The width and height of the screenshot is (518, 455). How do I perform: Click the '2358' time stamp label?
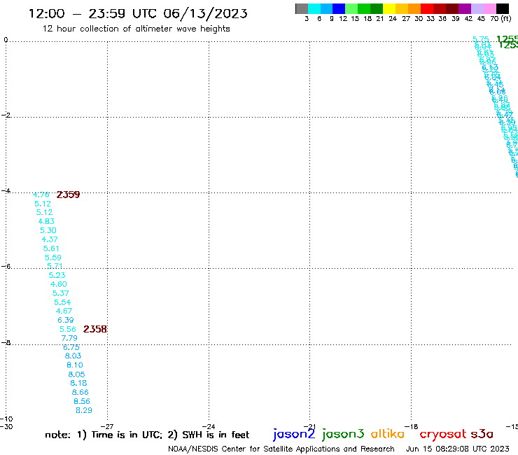coord(94,329)
